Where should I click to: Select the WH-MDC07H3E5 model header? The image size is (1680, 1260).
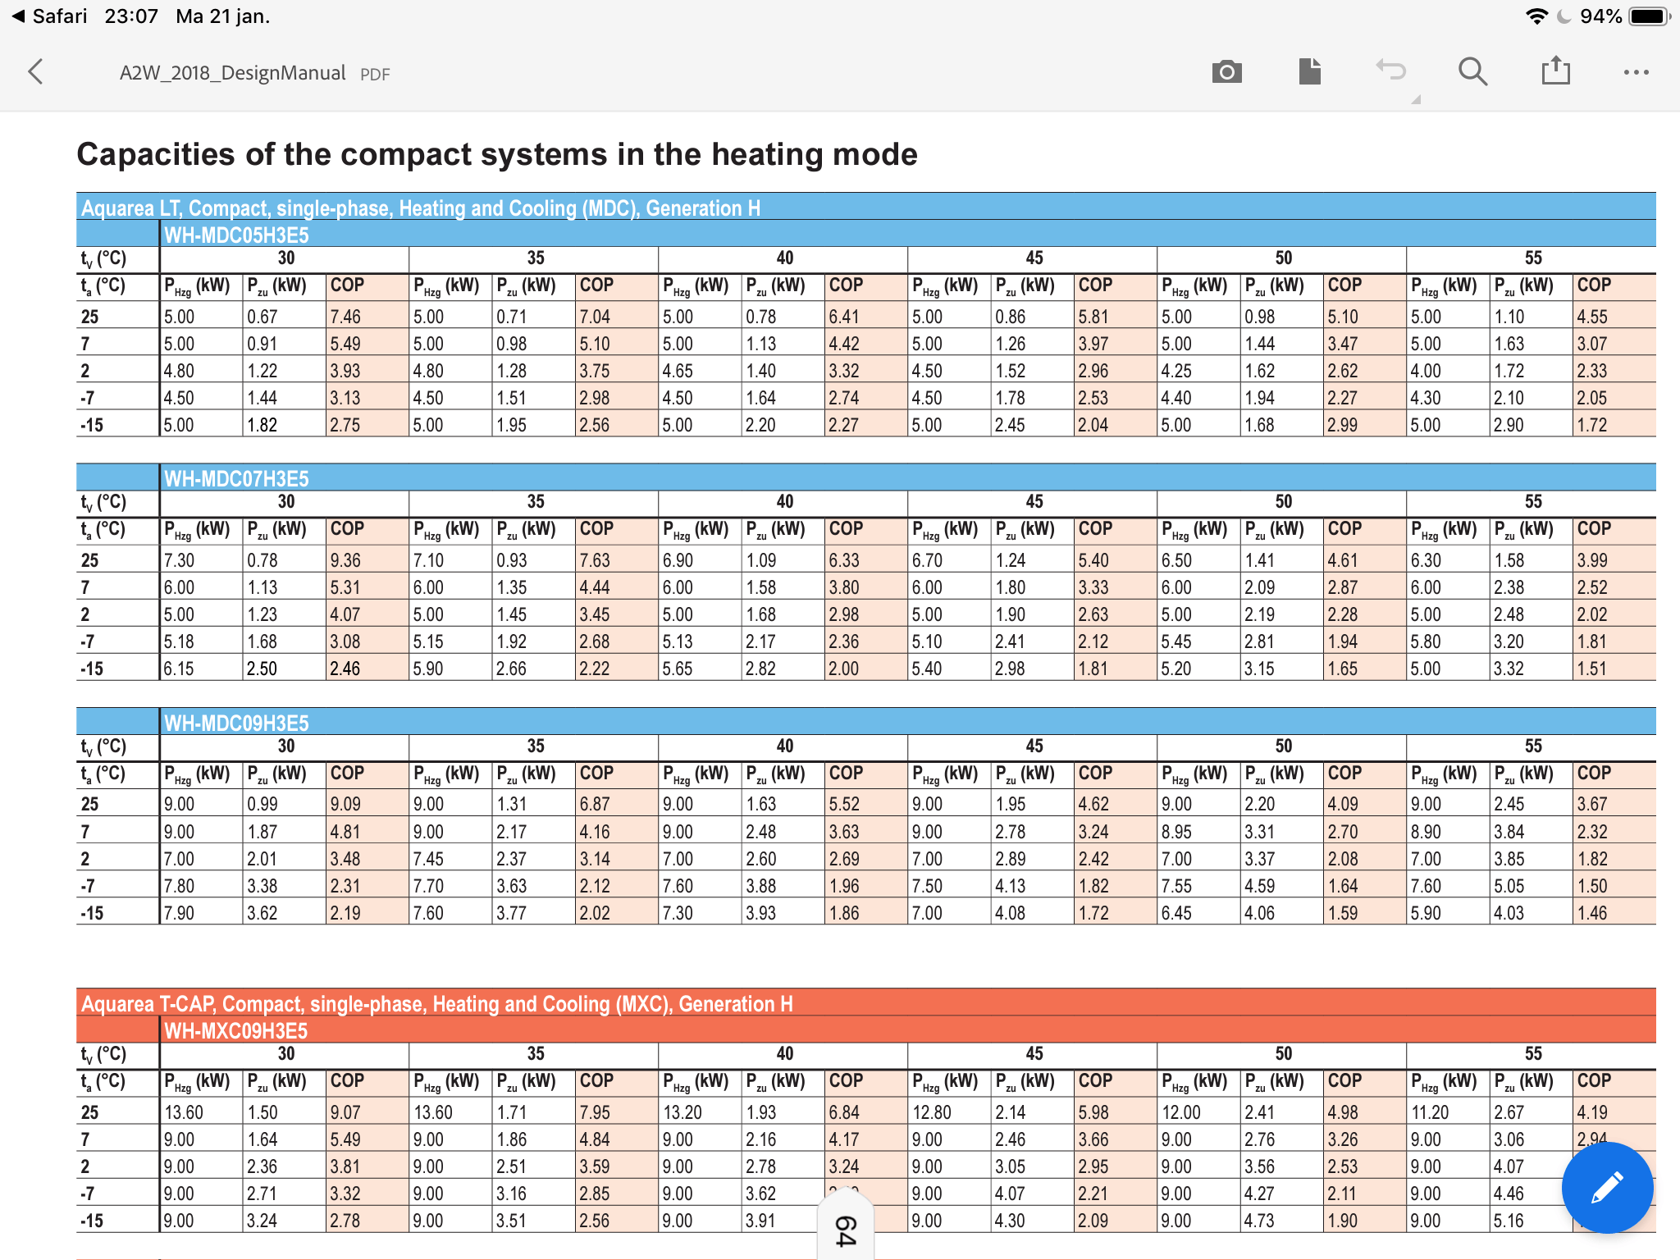(x=236, y=479)
